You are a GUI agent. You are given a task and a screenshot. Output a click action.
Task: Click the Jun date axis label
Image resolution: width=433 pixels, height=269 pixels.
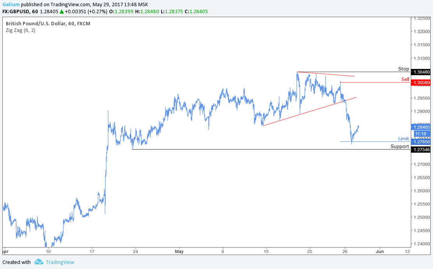click(x=380, y=251)
